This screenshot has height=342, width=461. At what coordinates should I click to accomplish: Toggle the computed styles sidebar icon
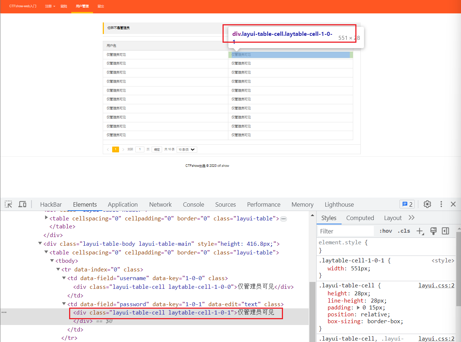click(445, 231)
